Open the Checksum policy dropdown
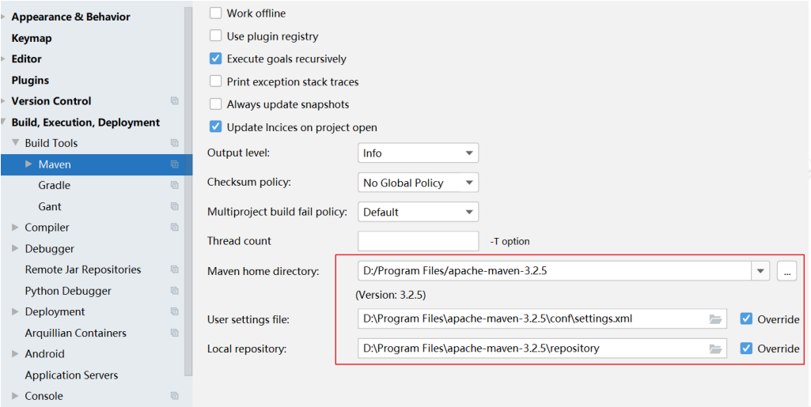Image resolution: width=811 pixels, height=407 pixels. (418, 183)
